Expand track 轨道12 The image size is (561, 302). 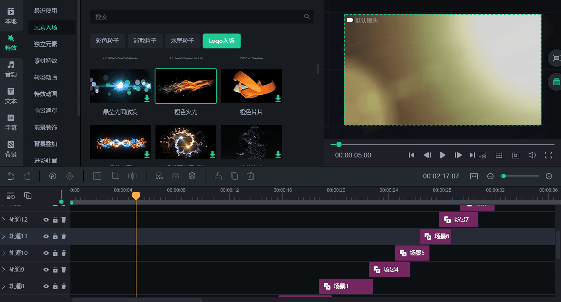(4, 219)
